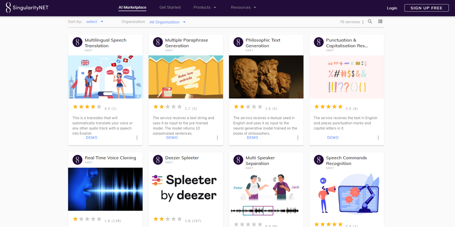Image resolution: width=455 pixels, height=227 pixels.
Task: Click the star rating of Punctuation & Capitalisation
Action: (x=328, y=107)
